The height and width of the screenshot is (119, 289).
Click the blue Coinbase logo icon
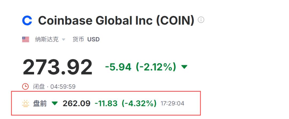(27, 21)
